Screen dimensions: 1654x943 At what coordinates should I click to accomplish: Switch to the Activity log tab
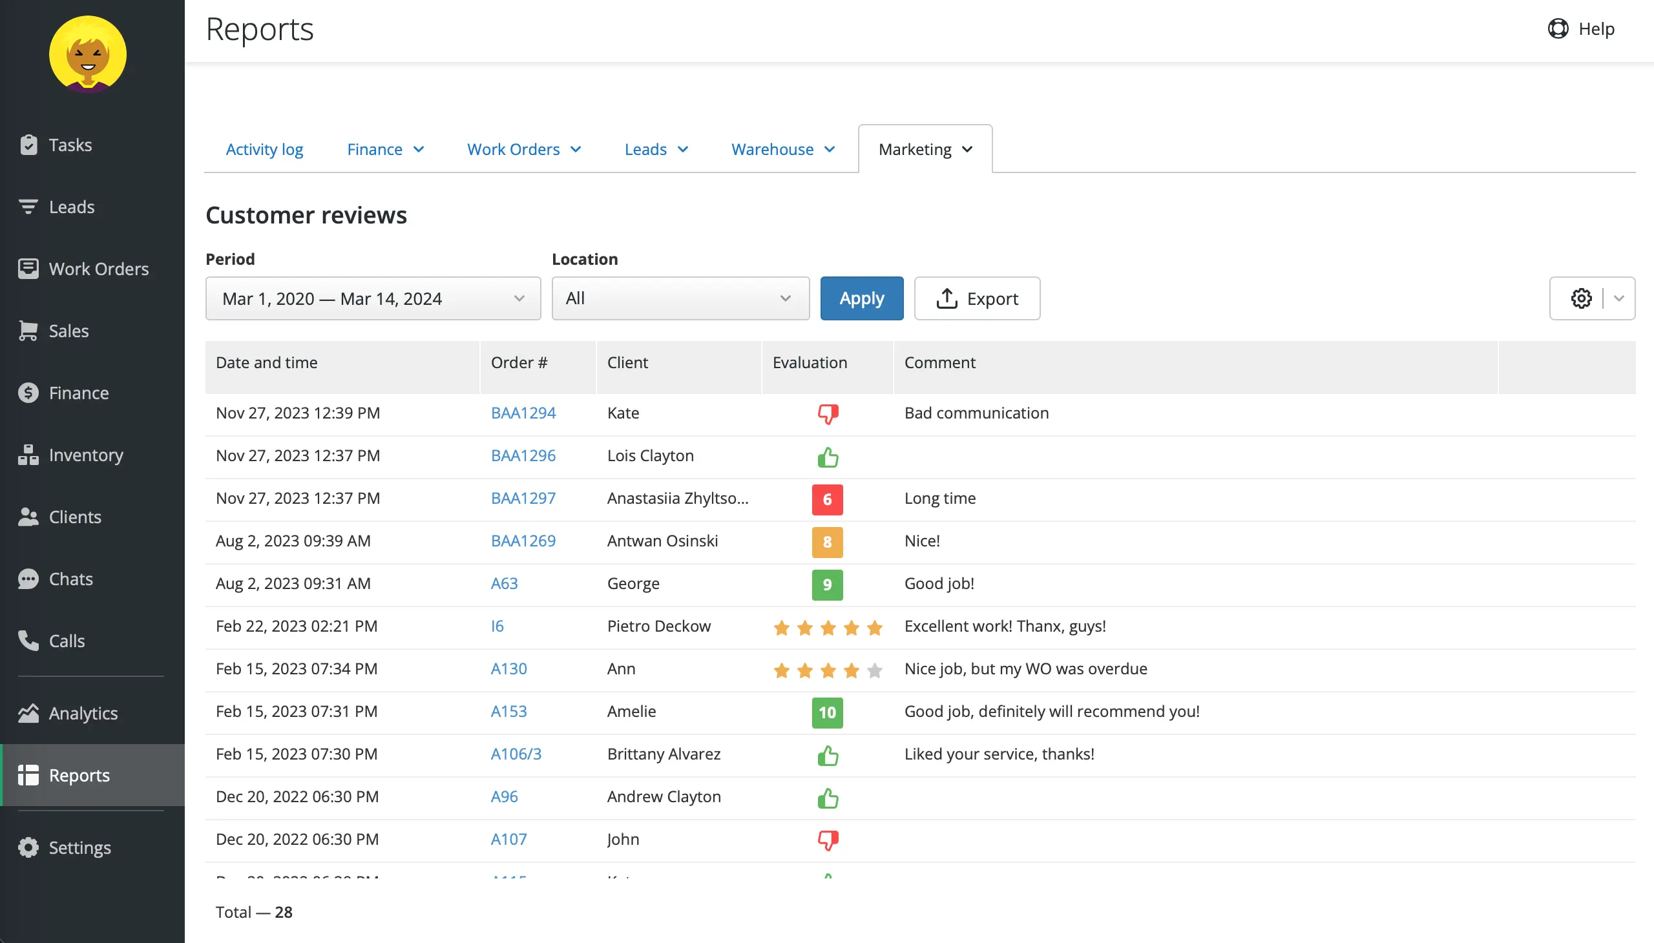click(x=264, y=150)
